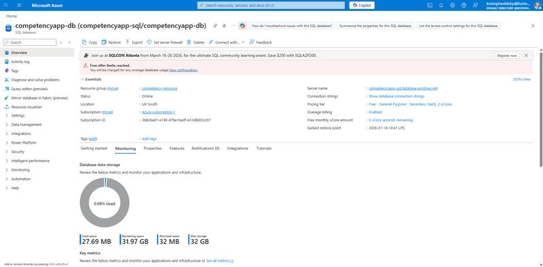This screenshot has height=267, width=543.
Task: Switch to the Getting started tab
Action: tap(94, 148)
